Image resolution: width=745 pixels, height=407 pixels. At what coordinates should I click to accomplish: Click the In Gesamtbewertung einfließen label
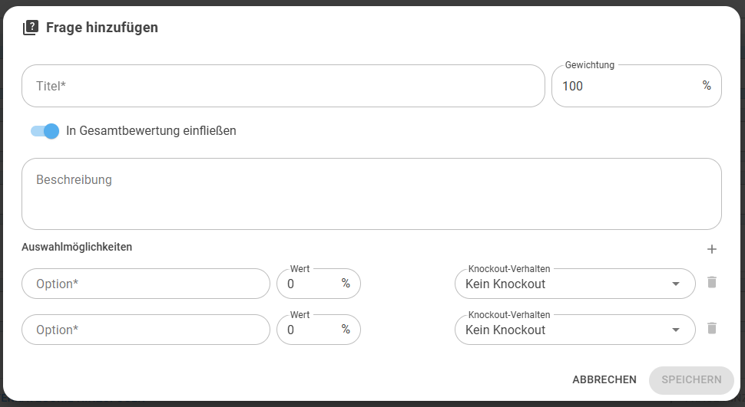pos(151,131)
